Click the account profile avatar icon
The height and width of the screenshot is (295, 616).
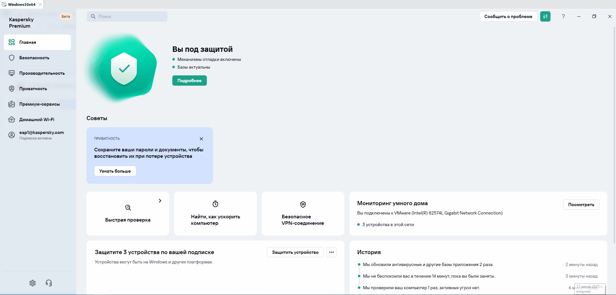click(12, 135)
